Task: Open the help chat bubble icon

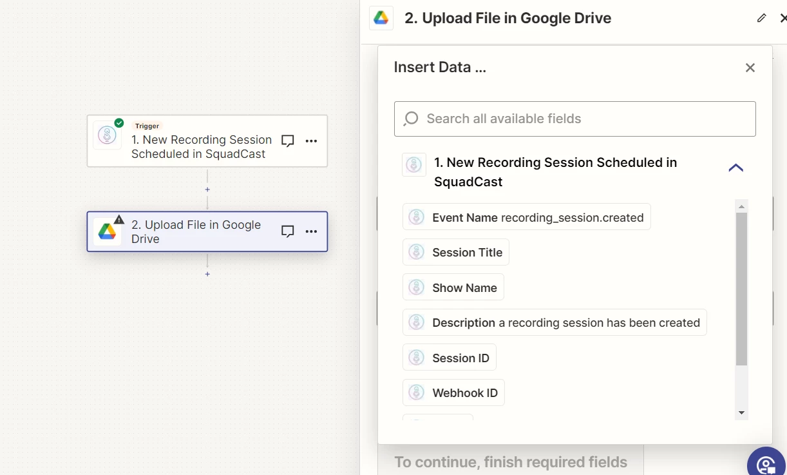Action: (767, 463)
